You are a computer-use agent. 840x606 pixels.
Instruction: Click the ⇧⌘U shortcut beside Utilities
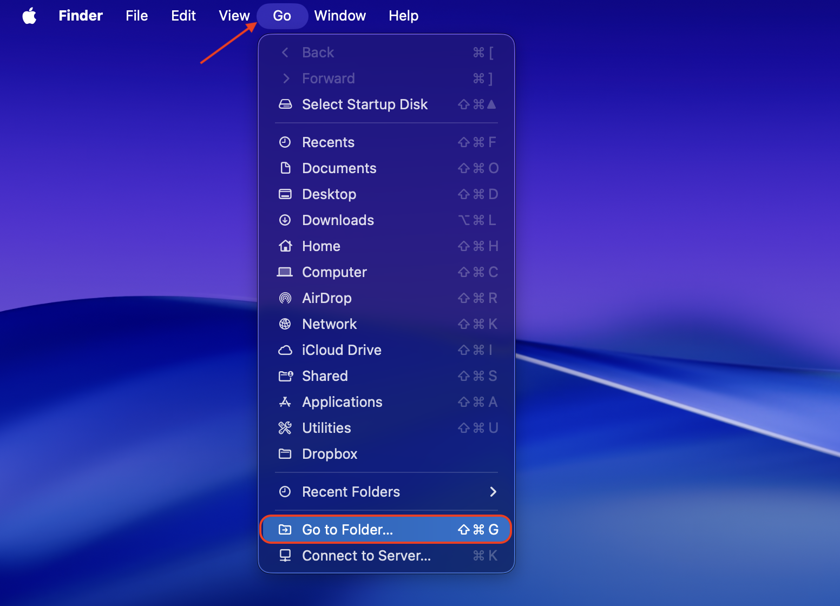(x=478, y=428)
